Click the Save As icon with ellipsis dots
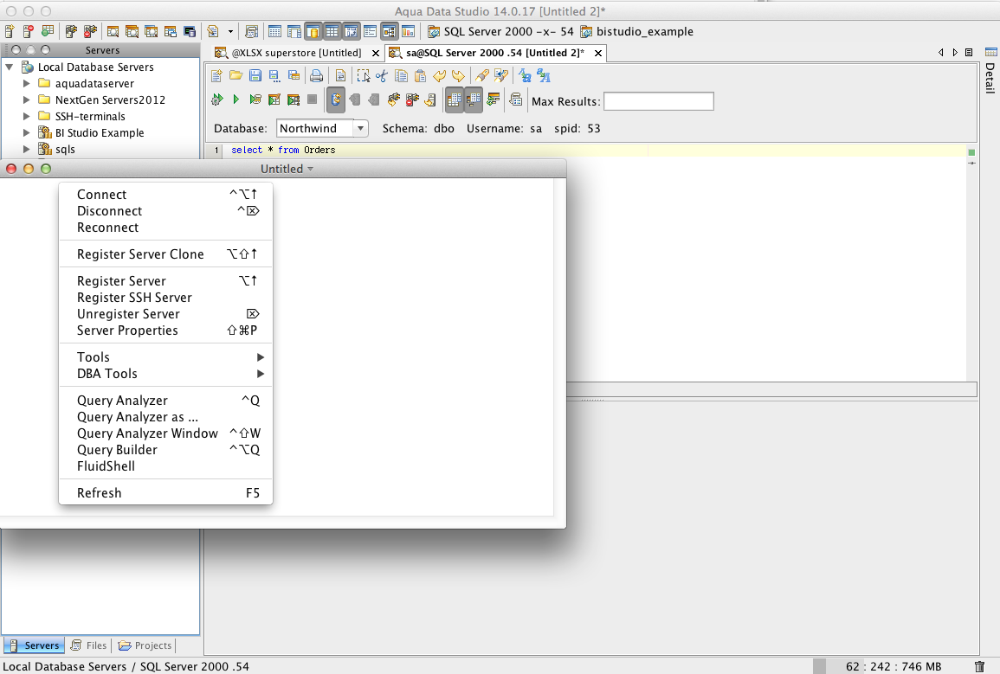This screenshot has height=674, width=1000. click(x=274, y=76)
